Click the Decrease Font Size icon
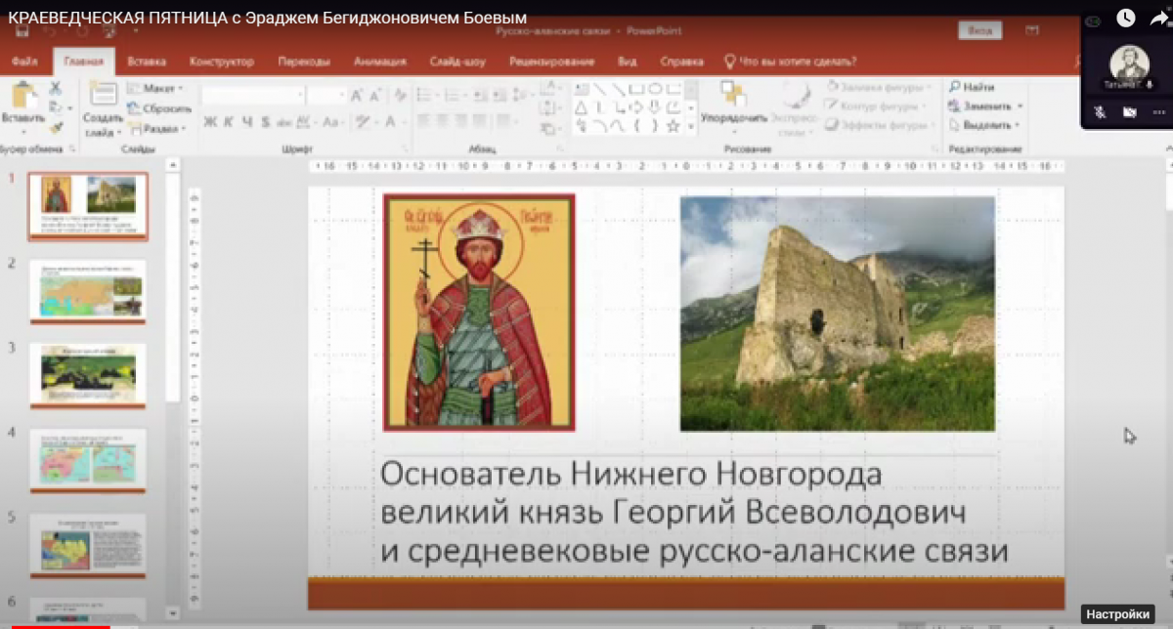This screenshot has height=629, width=1173. (373, 95)
